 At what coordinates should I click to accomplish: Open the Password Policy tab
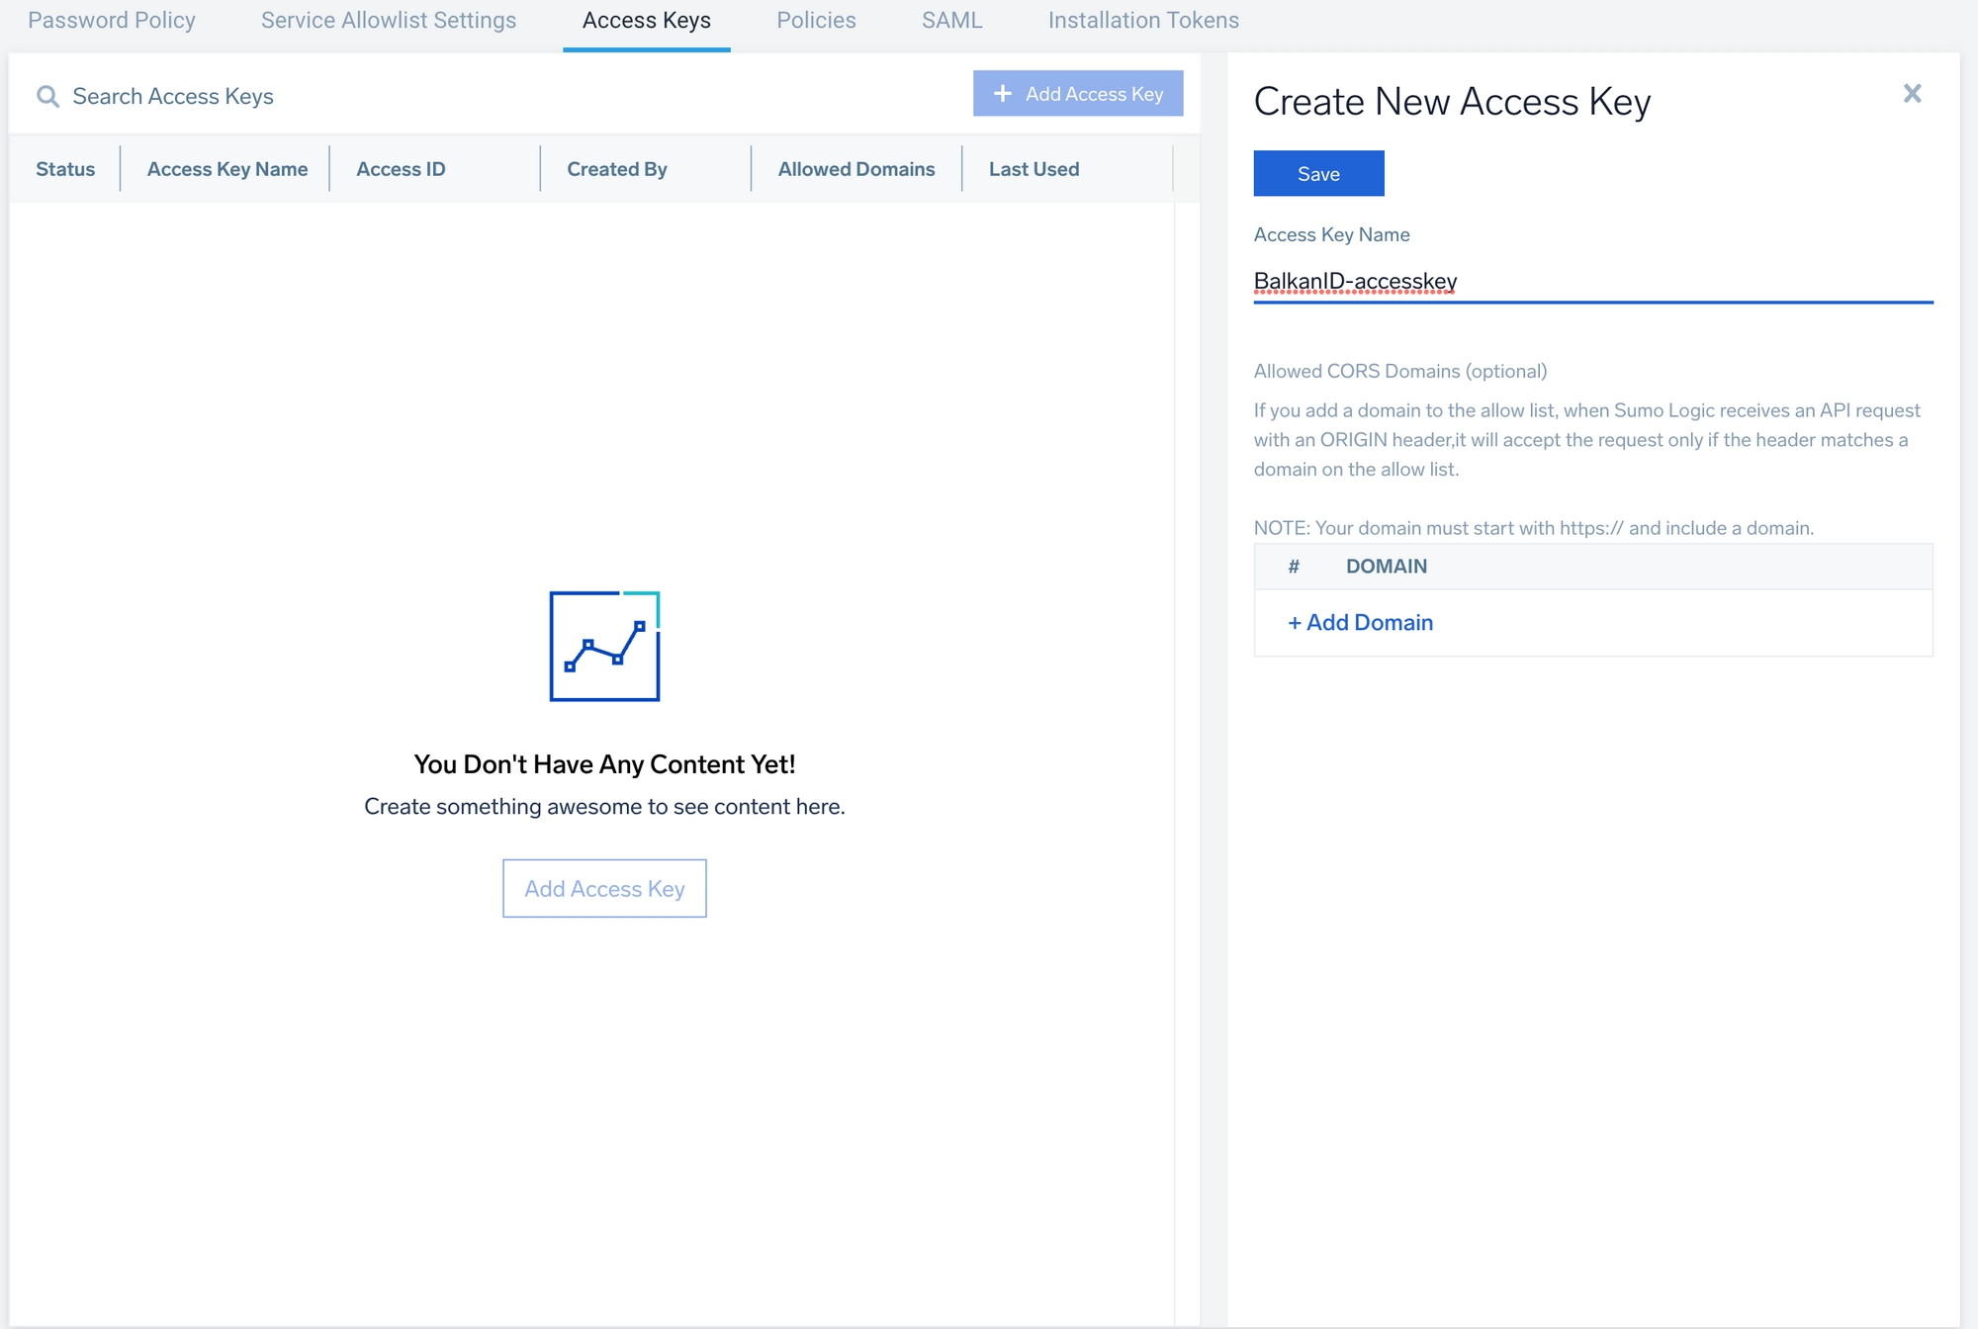(112, 21)
